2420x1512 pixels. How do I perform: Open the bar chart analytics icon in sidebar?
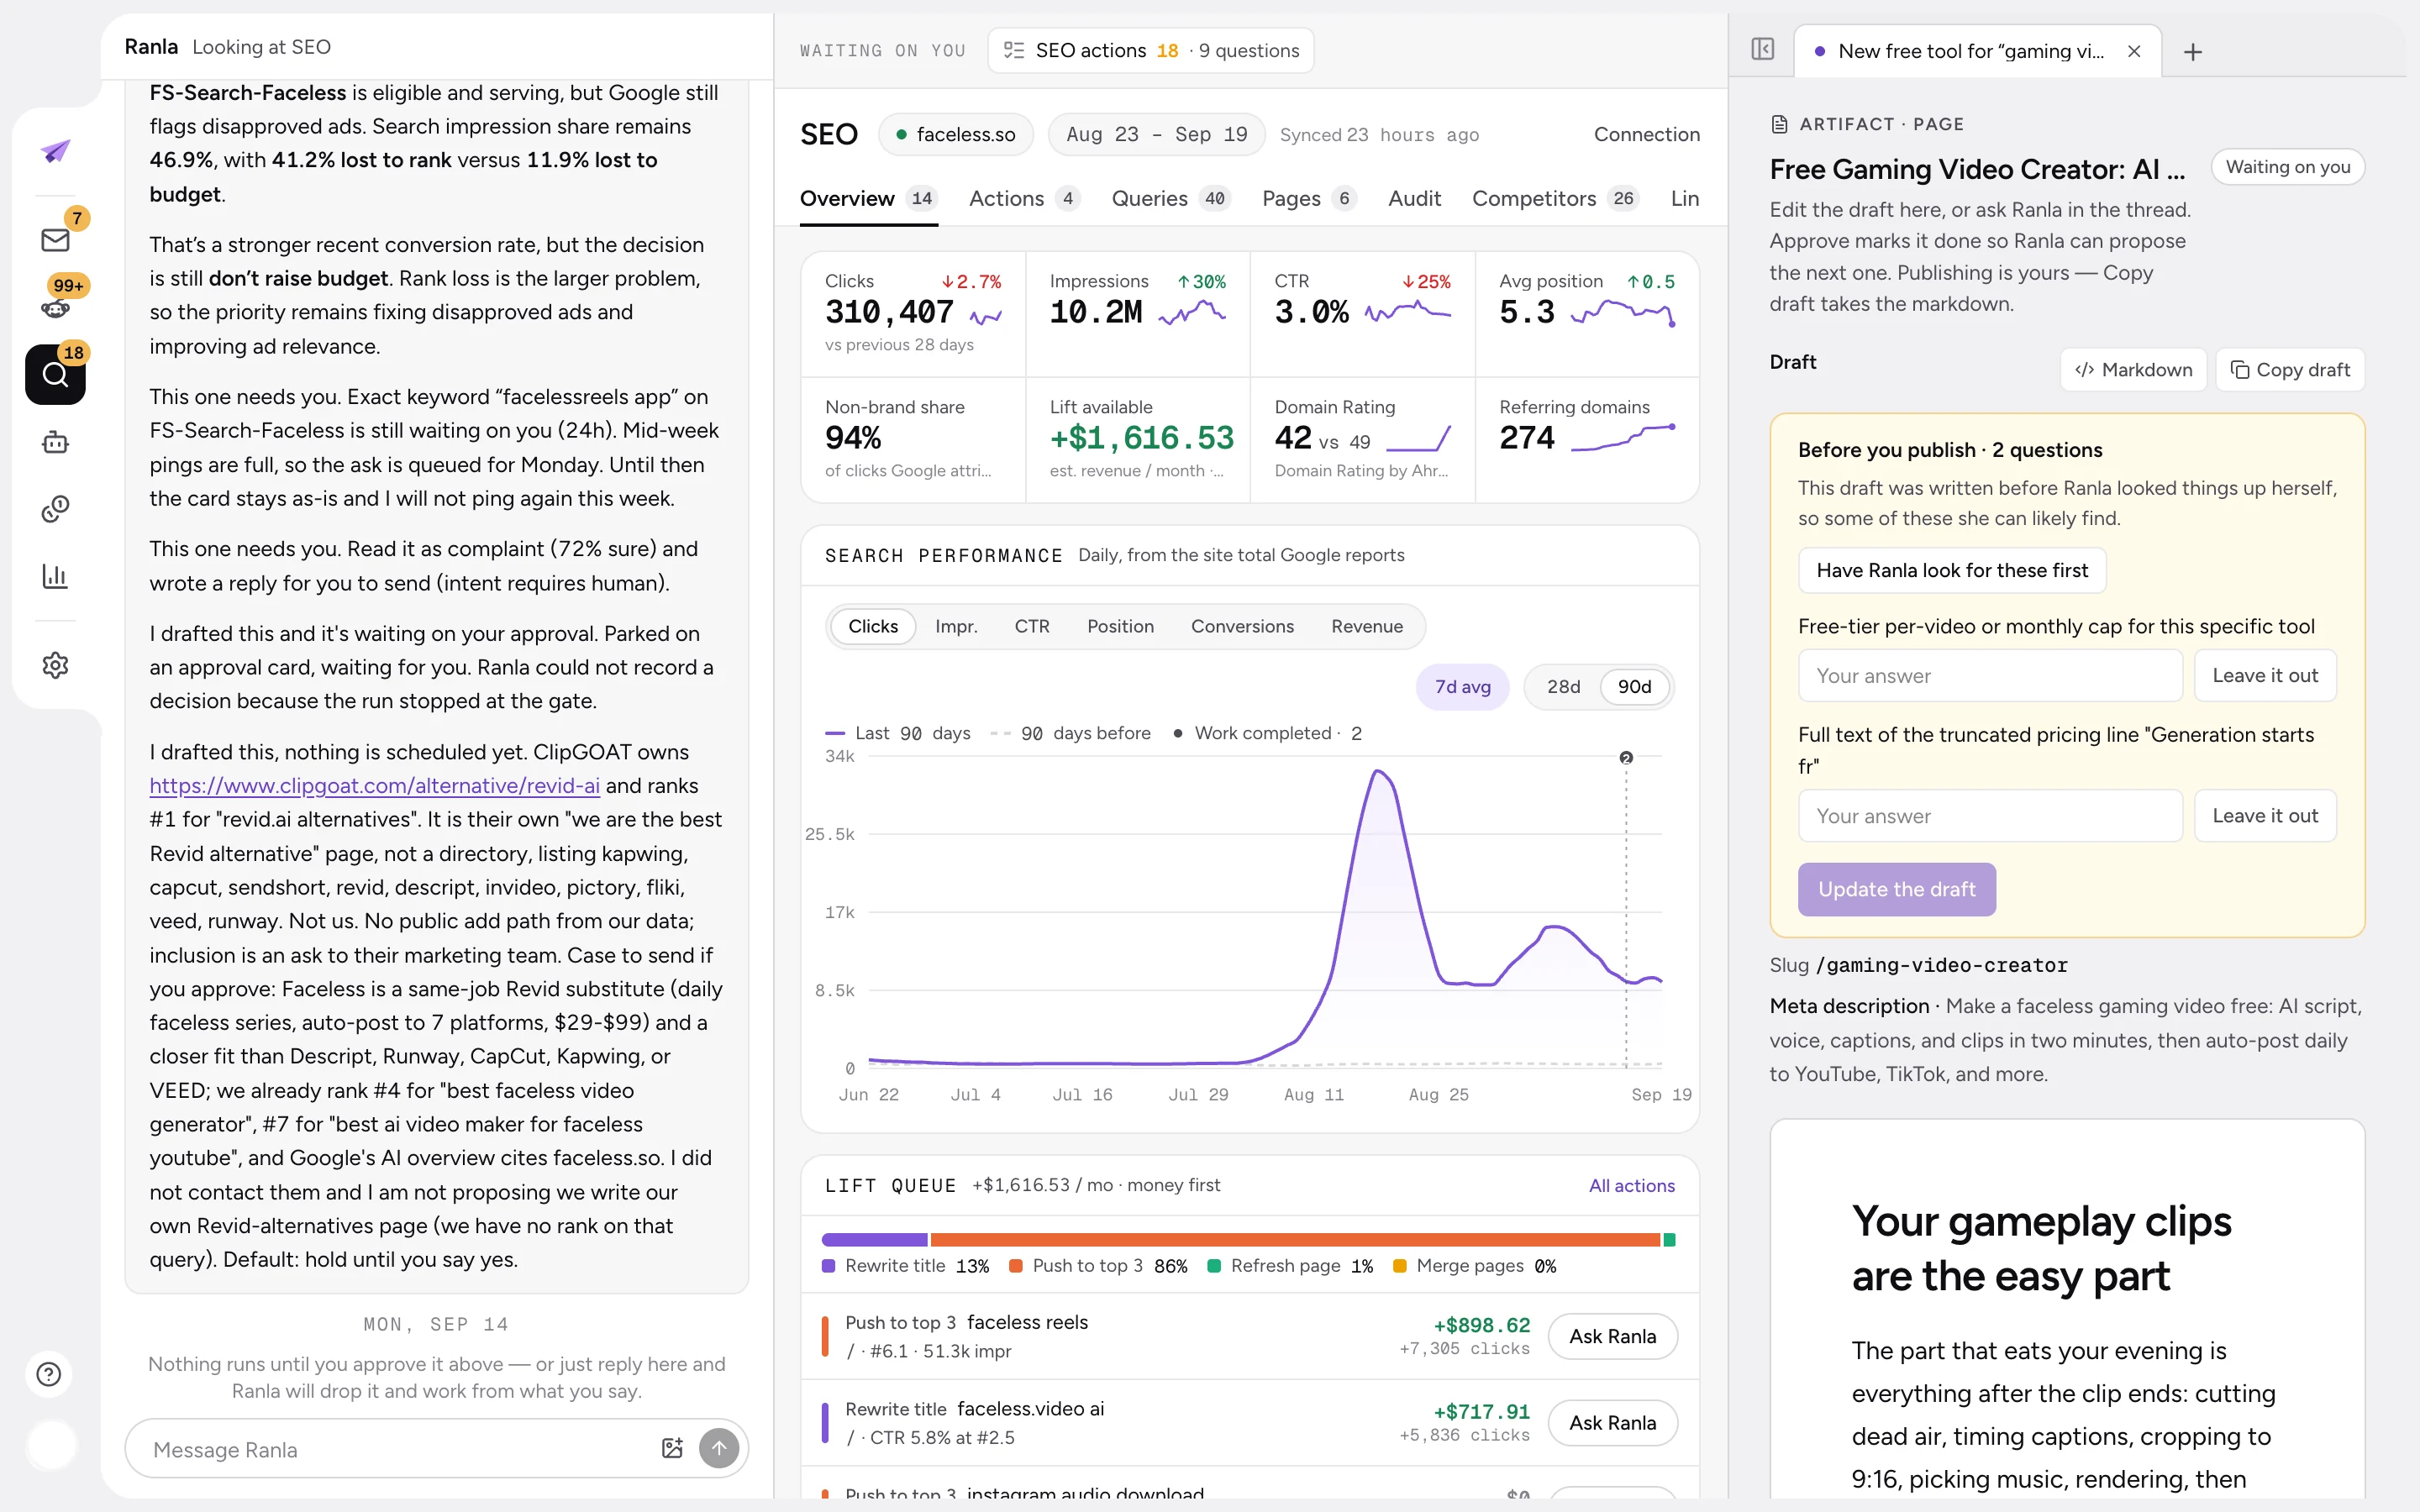pos(55,576)
